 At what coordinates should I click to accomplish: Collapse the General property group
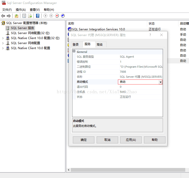[x=74, y=51]
